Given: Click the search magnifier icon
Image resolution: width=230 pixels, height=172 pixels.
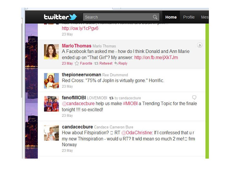Looking at the screenshot, I should pos(155,17).
